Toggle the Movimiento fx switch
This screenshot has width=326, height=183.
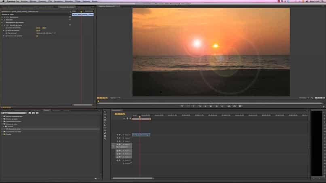pos(5,17)
